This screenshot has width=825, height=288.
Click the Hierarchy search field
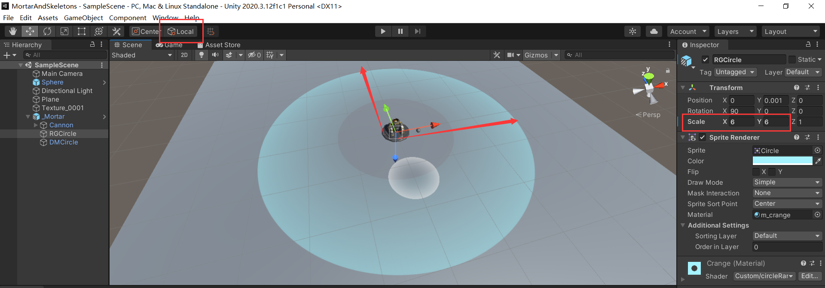point(64,55)
